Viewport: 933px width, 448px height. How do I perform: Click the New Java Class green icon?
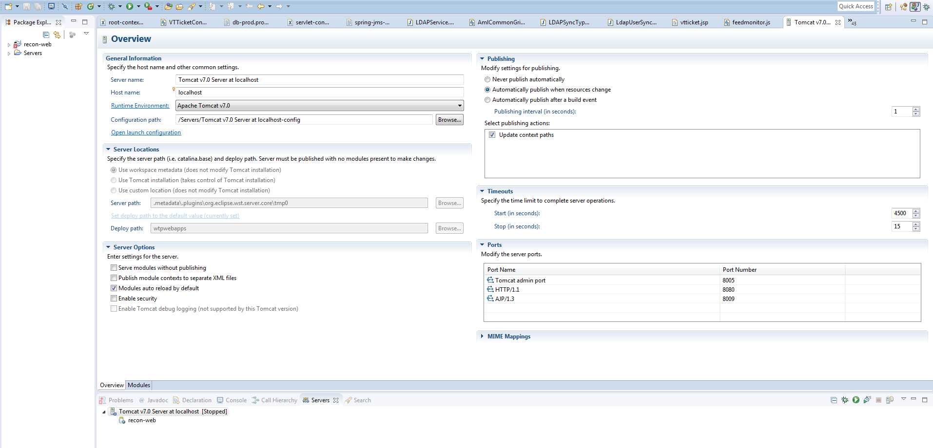tap(90, 6)
